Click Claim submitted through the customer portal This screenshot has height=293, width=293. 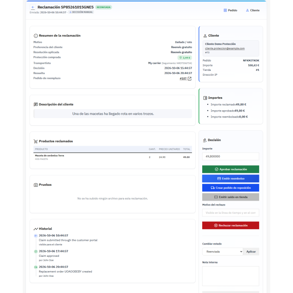point(68,240)
